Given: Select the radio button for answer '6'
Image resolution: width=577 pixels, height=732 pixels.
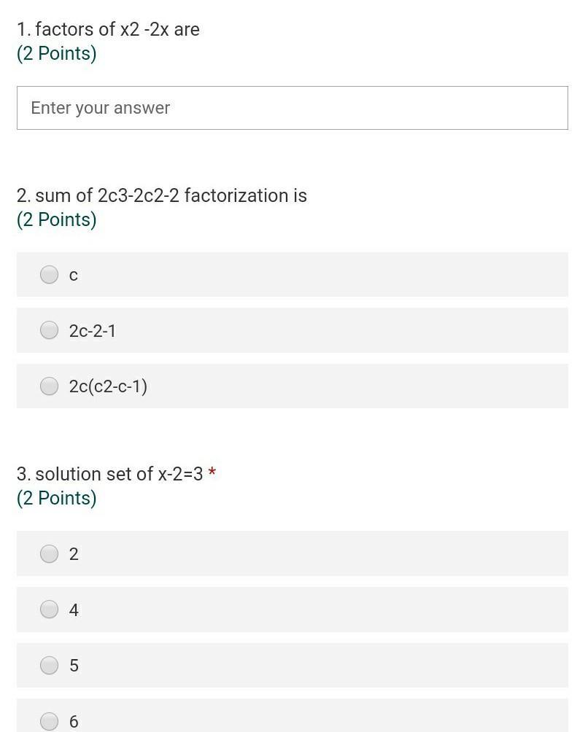Looking at the screenshot, I should point(49,721).
